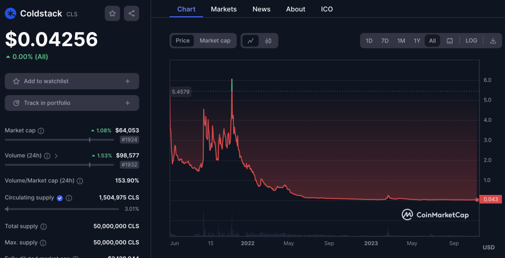Click the share icon button
505x258 pixels.
[131, 14]
